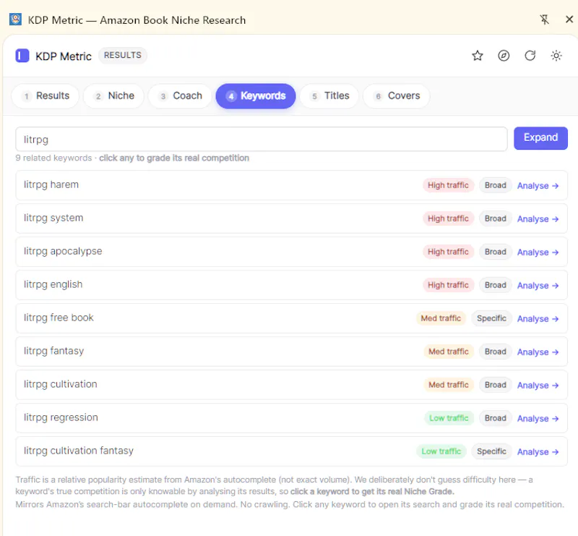
Task: Click Specific badge on litrpg cultivation fantasy
Action: [x=491, y=451]
